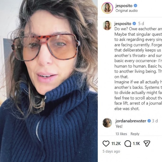Image resolution: width=162 pixels, height=162 pixels.
Task: Open the Original audio link
Action: pos(127,11)
